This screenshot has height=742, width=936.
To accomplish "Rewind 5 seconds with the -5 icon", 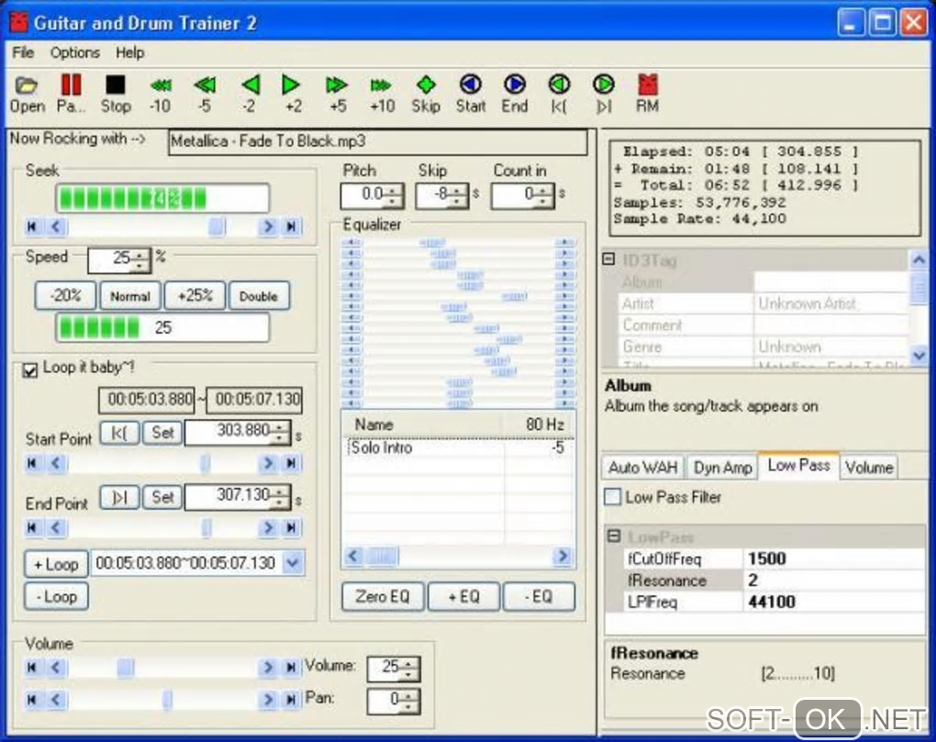I will click(204, 94).
